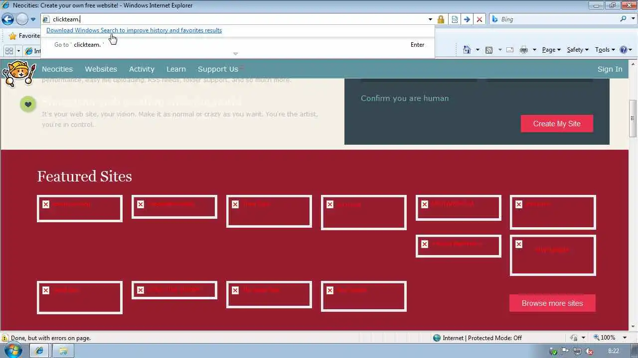Expand the autocomplete list bottom chevron
Viewport: 638px width, 358px height.
click(x=236, y=54)
